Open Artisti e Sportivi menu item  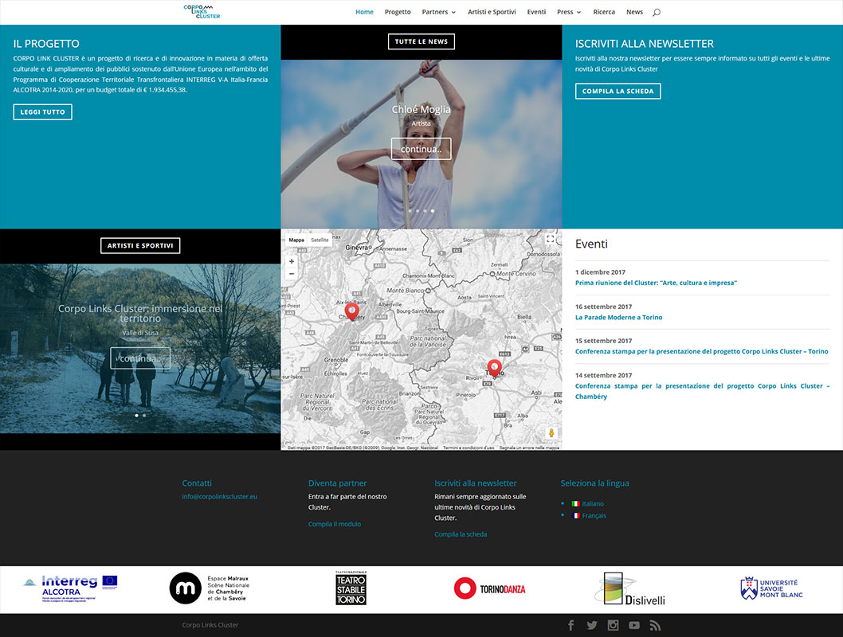click(492, 12)
